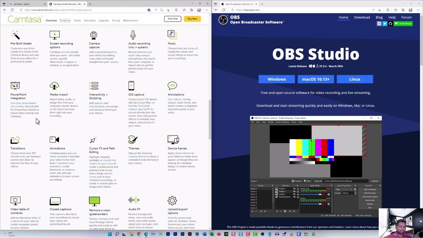Click the PowerPoint Integration icon
The height and width of the screenshot is (238, 423).
tap(15, 86)
